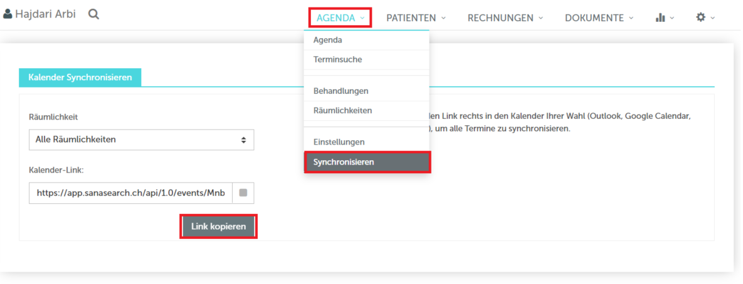Click the search magnifier icon
743x284 pixels.
pos(94,14)
